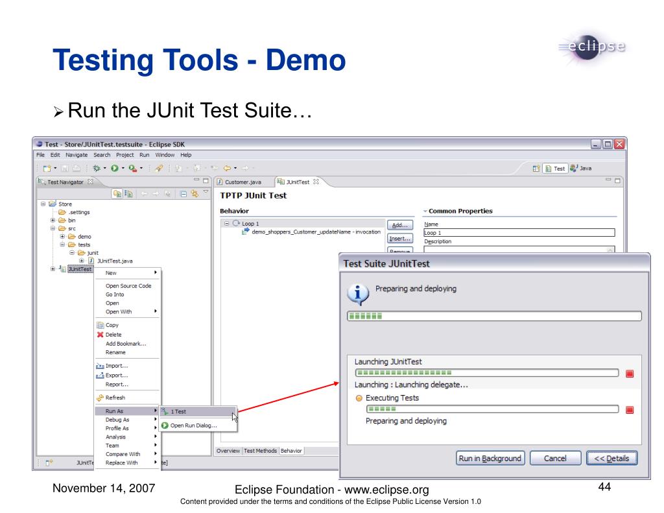Click the Debug bug toolbar icon
664x513 pixels.
click(97, 168)
